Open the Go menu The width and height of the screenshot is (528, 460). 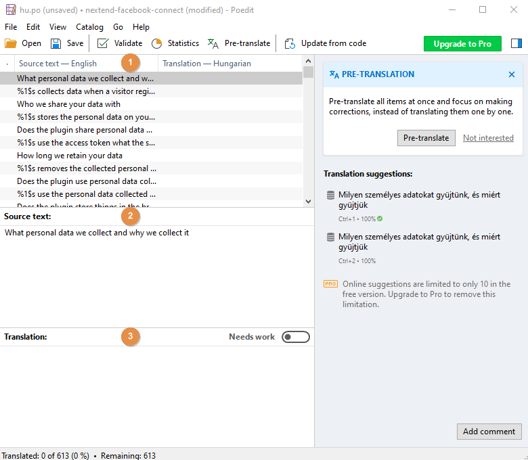click(x=118, y=27)
